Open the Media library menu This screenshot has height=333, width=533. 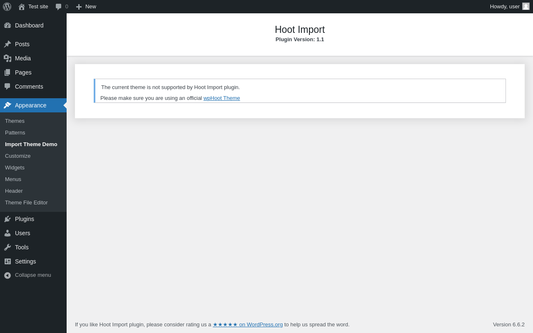tap(23, 58)
